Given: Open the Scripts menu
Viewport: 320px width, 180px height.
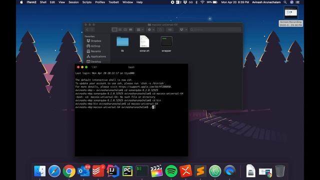Looking at the screenshot, I should tap(87, 2).
